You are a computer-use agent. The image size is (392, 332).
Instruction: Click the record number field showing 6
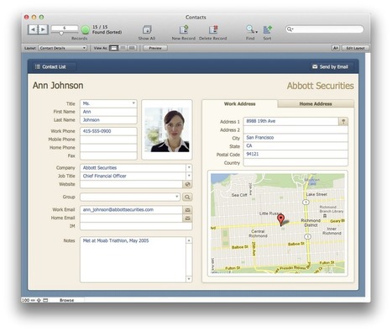pyautogui.click(x=65, y=28)
